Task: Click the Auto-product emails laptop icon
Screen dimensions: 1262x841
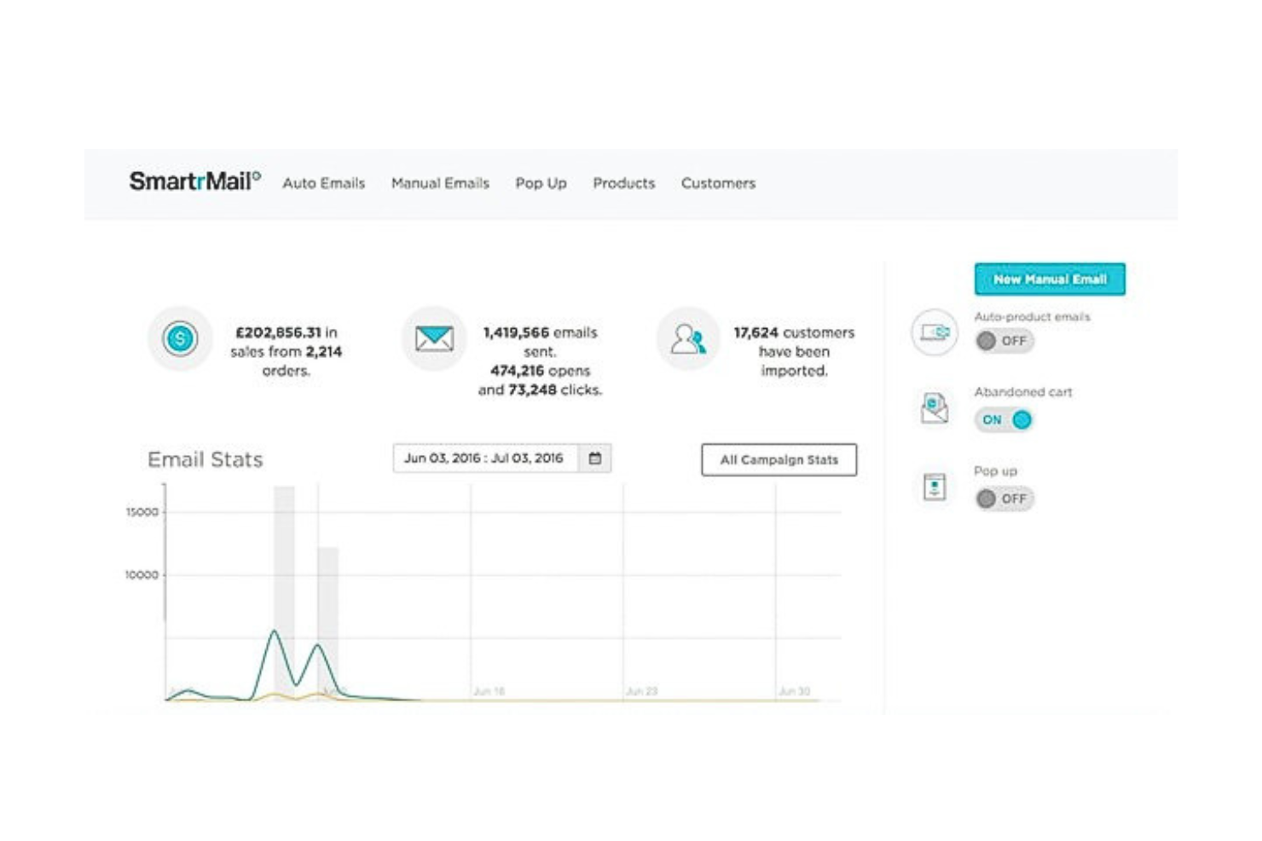Action: click(934, 334)
